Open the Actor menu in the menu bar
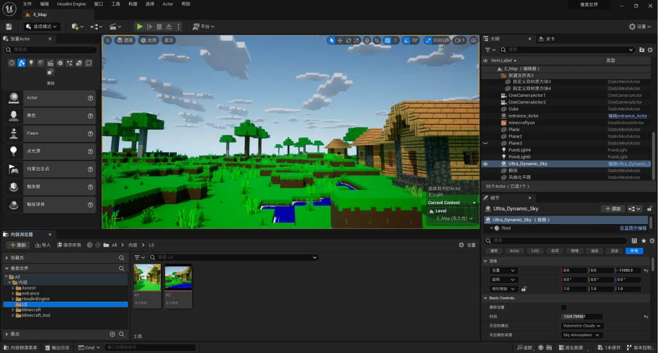 coord(168,4)
